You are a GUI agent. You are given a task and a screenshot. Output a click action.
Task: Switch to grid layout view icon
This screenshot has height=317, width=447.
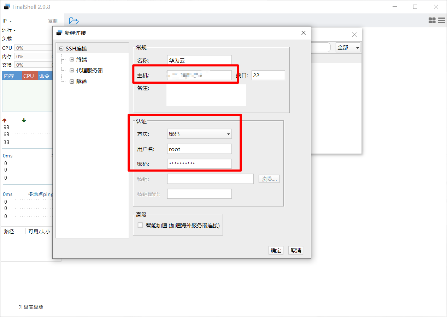click(432, 20)
